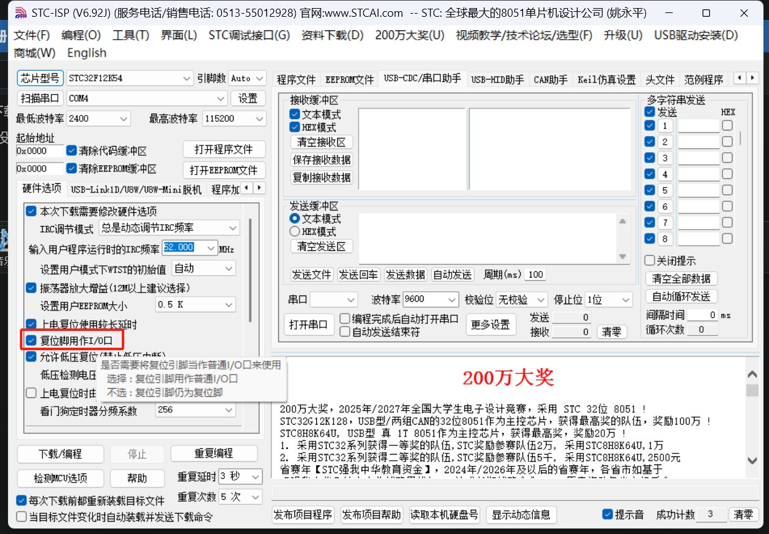This screenshot has width=769, height=534.
Task: Click the hardware options vertical scrollbar
Action: [250, 270]
